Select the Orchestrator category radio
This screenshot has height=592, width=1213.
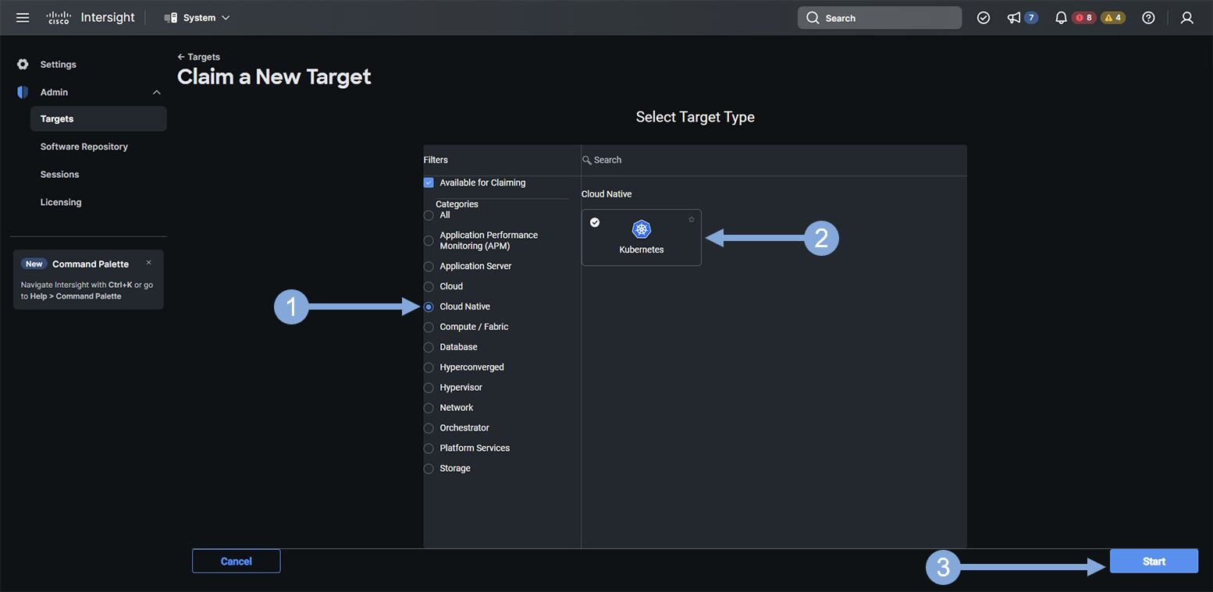(x=429, y=428)
